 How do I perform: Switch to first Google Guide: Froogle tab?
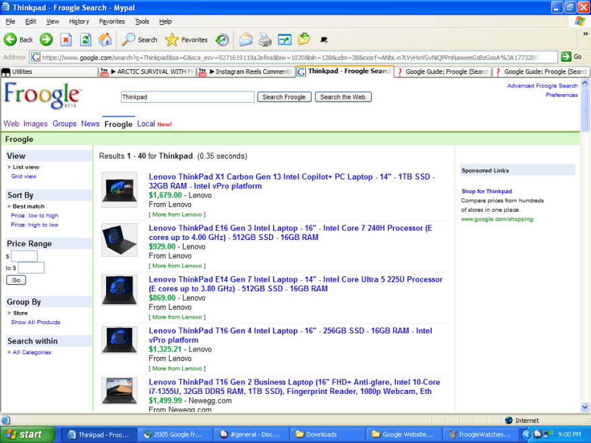tap(443, 71)
